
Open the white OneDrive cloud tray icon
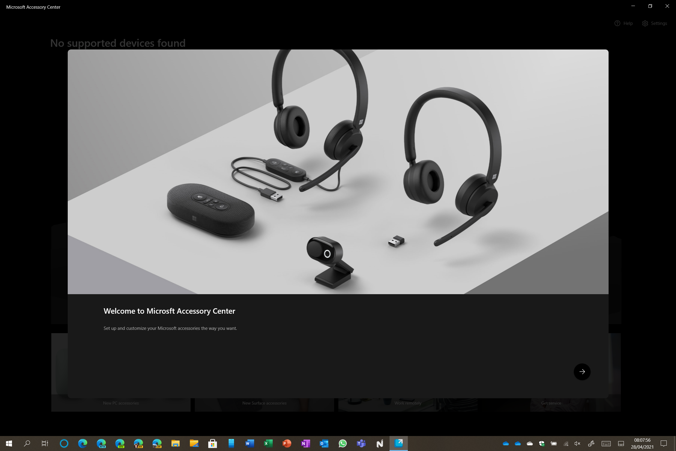tap(530, 444)
